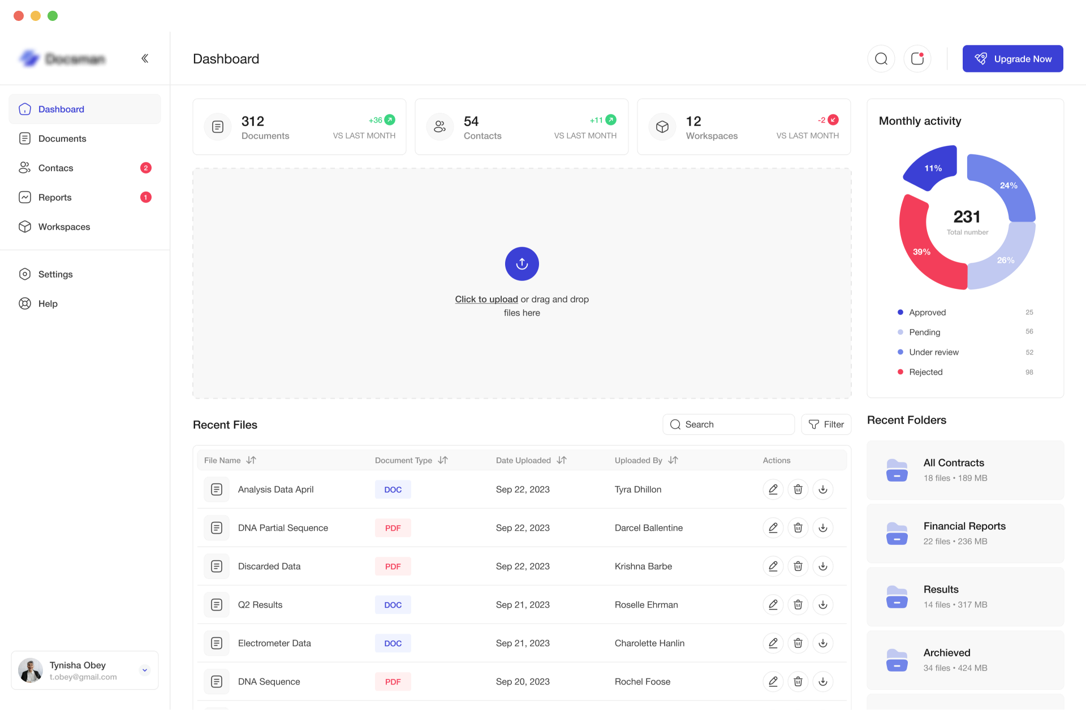This screenshot has width=1086, height=710.
Task: Click the 39% red chart segment
Action: point(922,252)
